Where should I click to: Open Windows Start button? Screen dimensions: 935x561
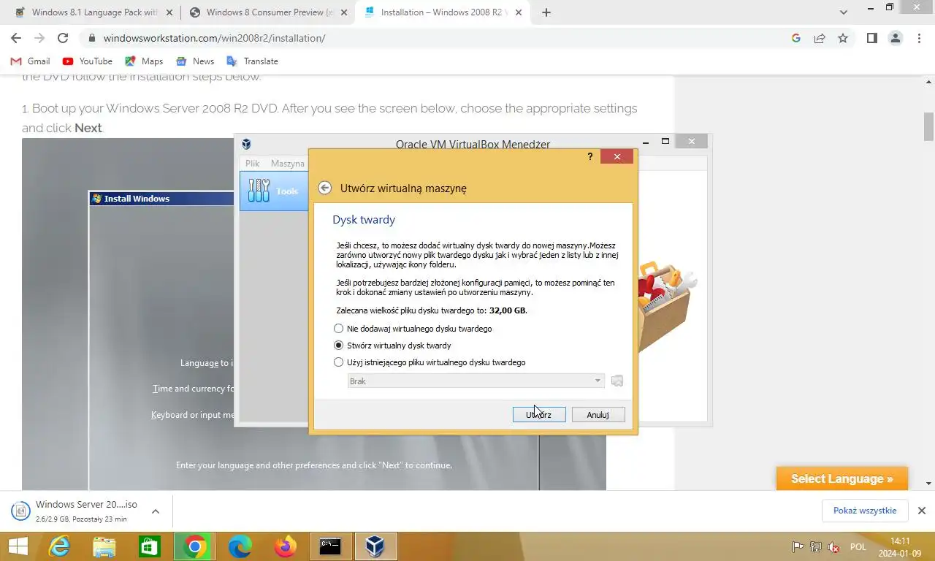(x=18, y=546)
